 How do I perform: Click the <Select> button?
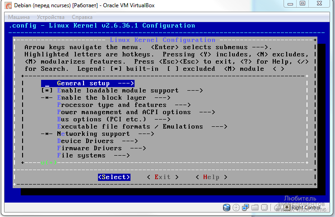click(114, 177)
